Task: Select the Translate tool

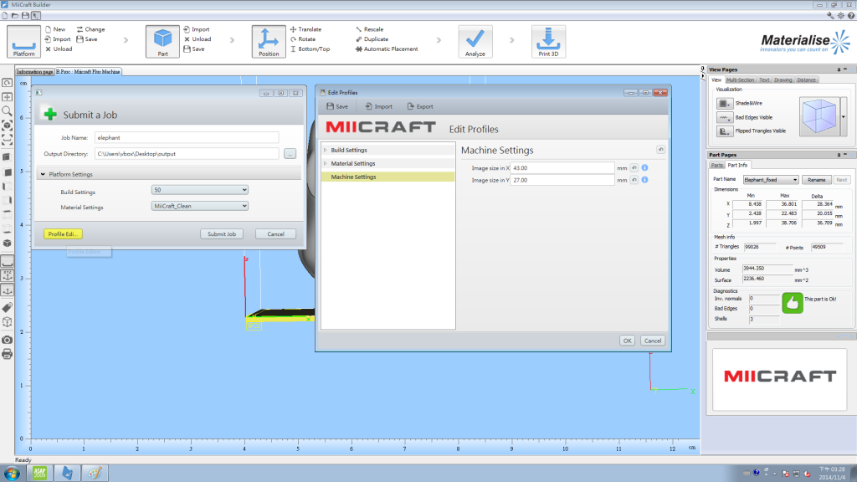Action: tap(305, 29)
